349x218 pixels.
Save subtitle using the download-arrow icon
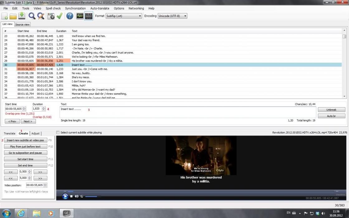(22, 16)
